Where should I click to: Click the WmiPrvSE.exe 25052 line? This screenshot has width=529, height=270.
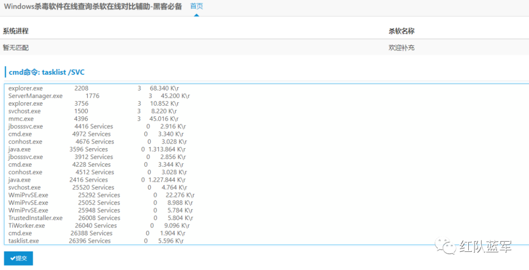[x=100, y=202]
